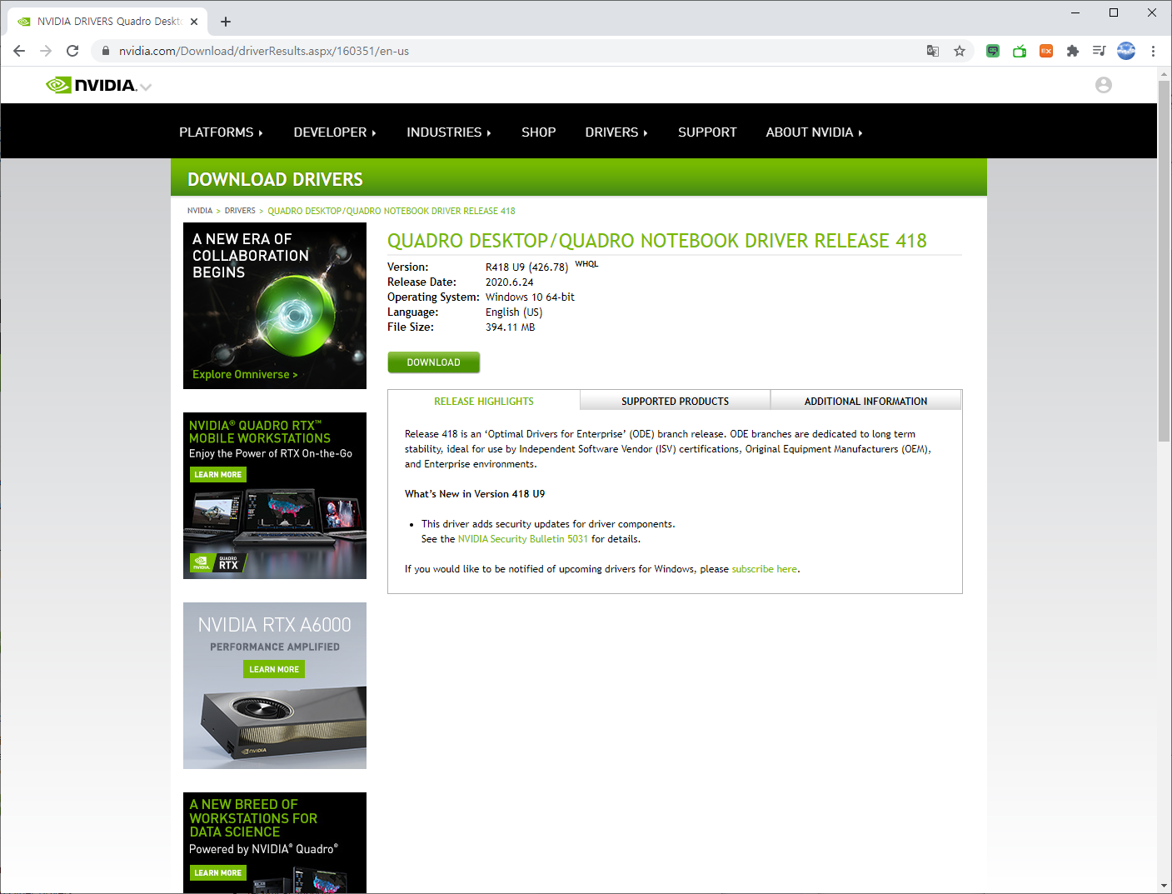
Task: Click the NVIDIA breadcrumb link
Action: point(200,211)
